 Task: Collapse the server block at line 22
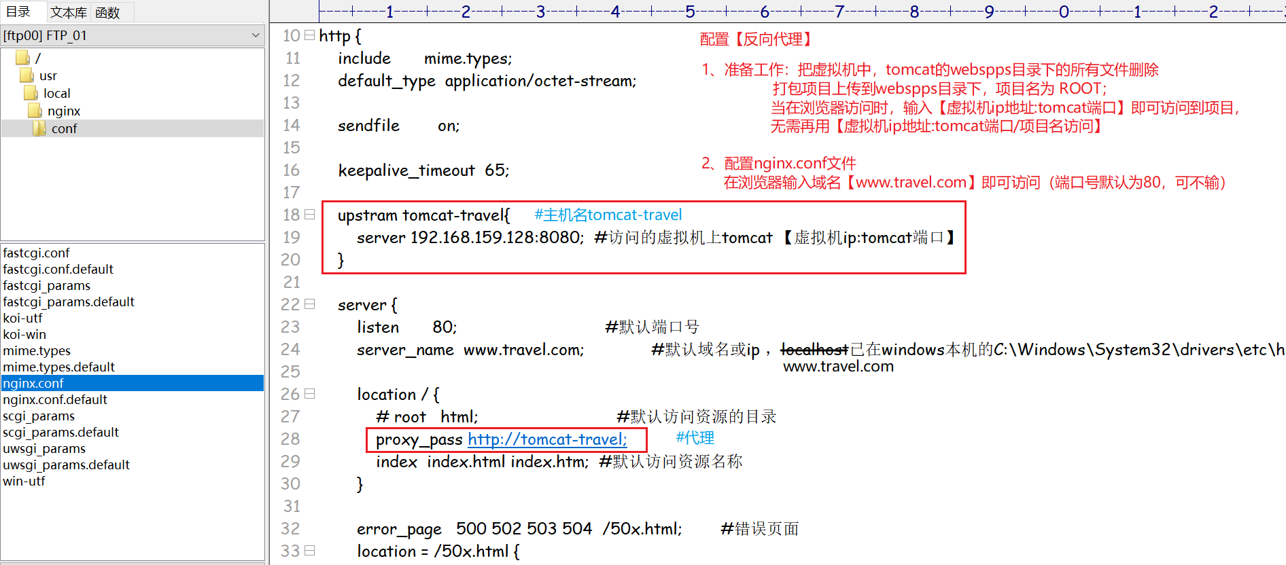click(x=310, y=304)
